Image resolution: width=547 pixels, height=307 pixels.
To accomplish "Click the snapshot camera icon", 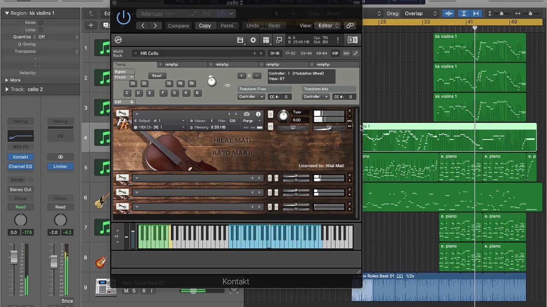I will (247, 114).
